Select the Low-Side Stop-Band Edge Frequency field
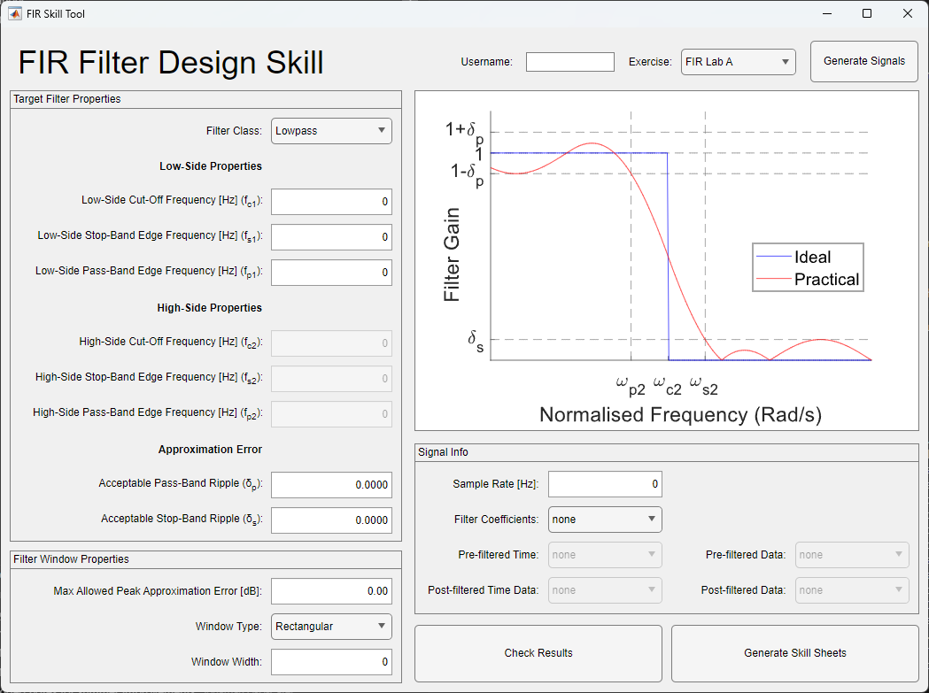This screenshot has height=693, width=929. [331, 237]
